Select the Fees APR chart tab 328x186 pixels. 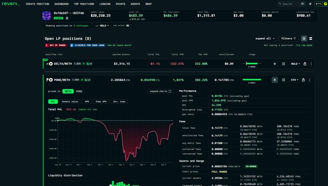click(101, 101)
